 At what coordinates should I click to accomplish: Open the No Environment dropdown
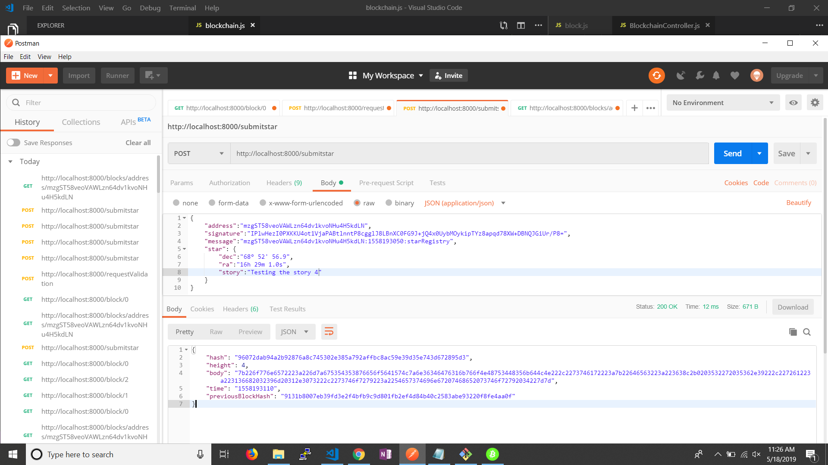click(723, 102)
